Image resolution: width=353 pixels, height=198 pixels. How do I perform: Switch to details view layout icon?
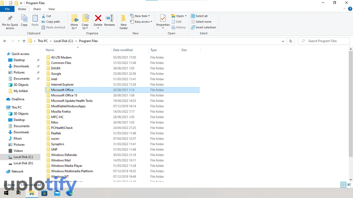coord(343,185)
